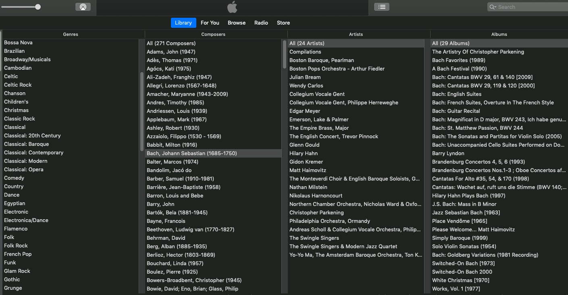
Task: Choose artist Emerson, Lake & Palmer
Action: click(x=319, y=119)
